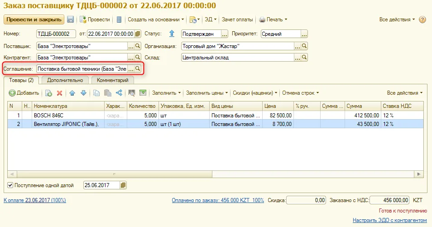Screen dimensions: 432x227
Task: Select Вентилятор JIPONIC row name
Action: pos(68,124)
